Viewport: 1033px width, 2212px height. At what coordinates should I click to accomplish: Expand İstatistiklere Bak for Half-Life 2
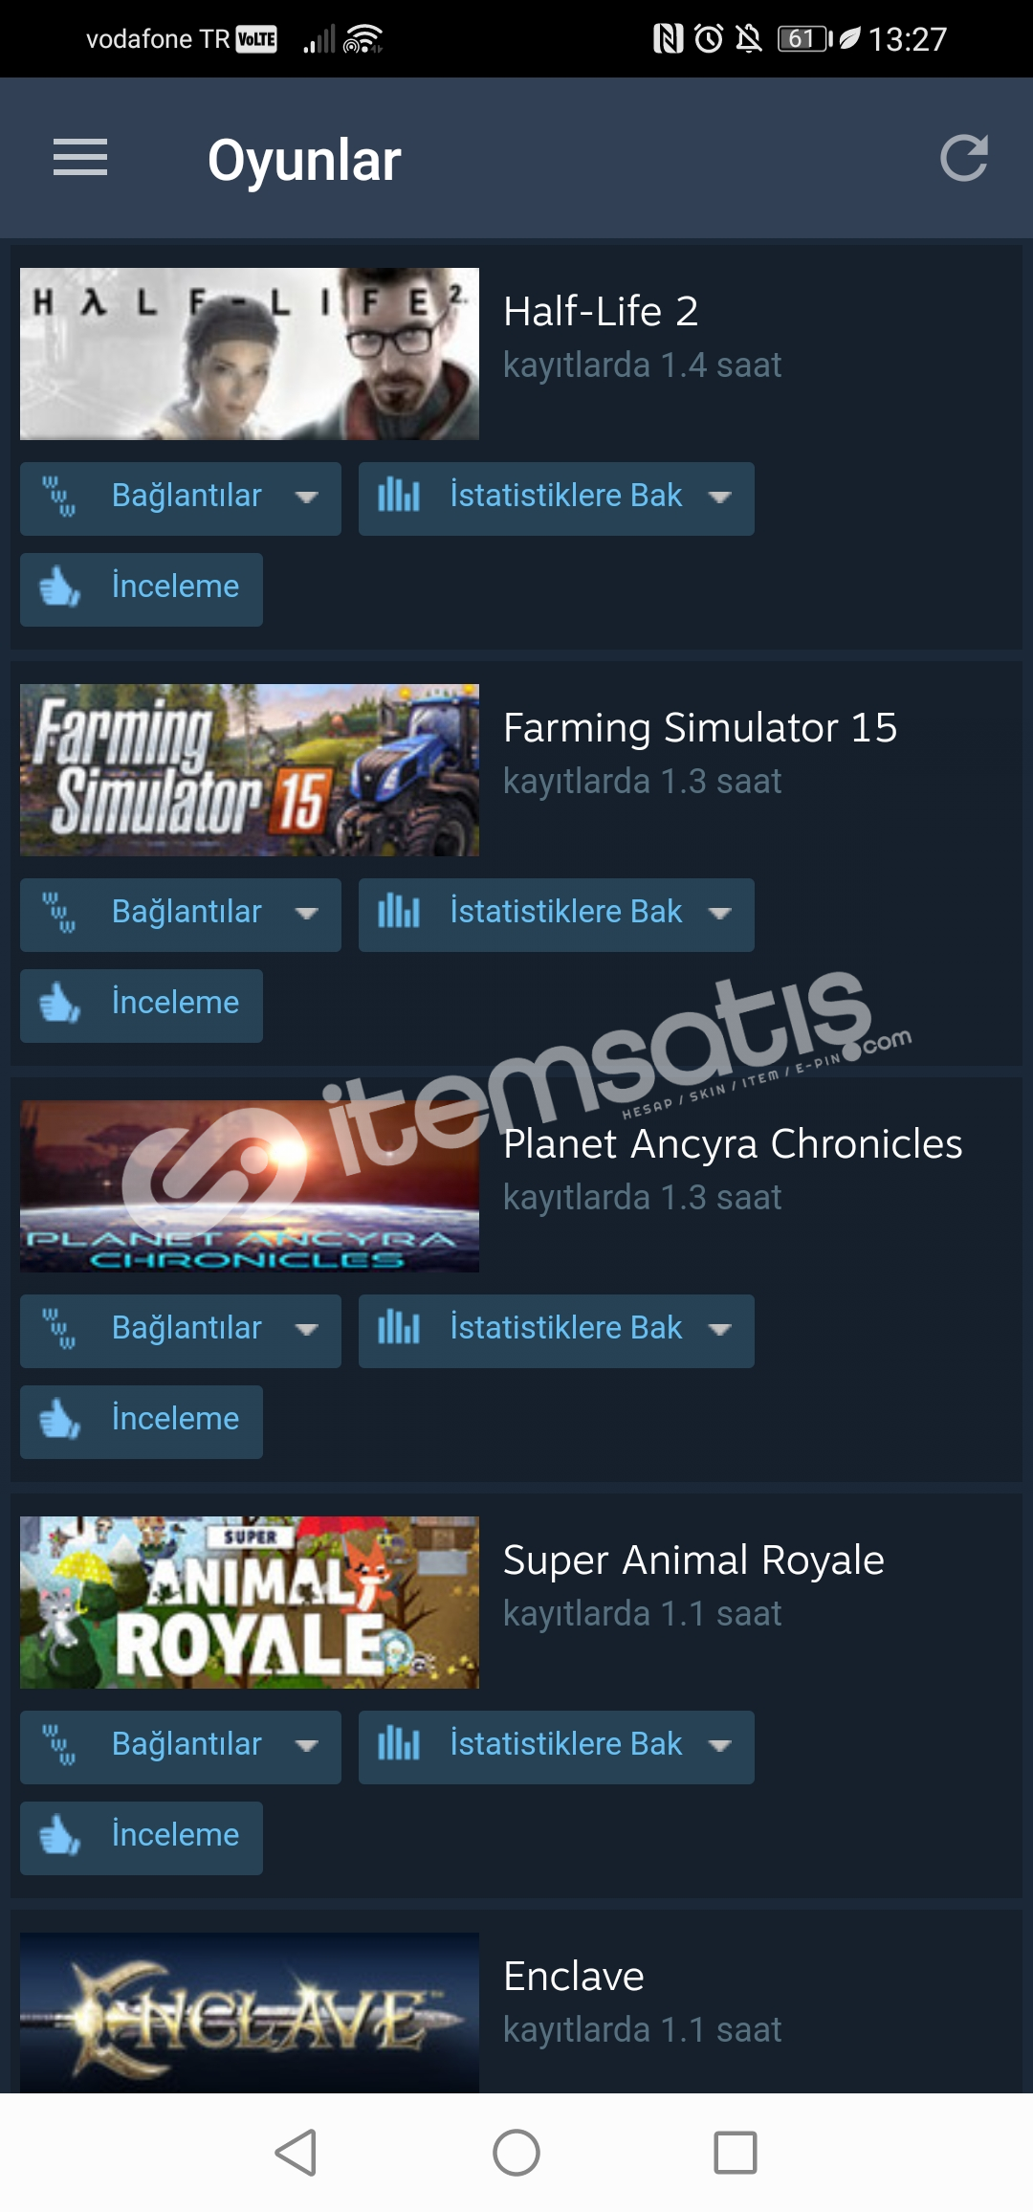tap(557, 498)
